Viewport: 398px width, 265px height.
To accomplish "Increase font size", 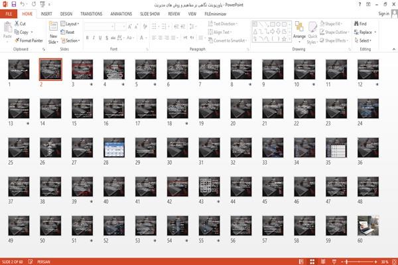I will [130, 27].
